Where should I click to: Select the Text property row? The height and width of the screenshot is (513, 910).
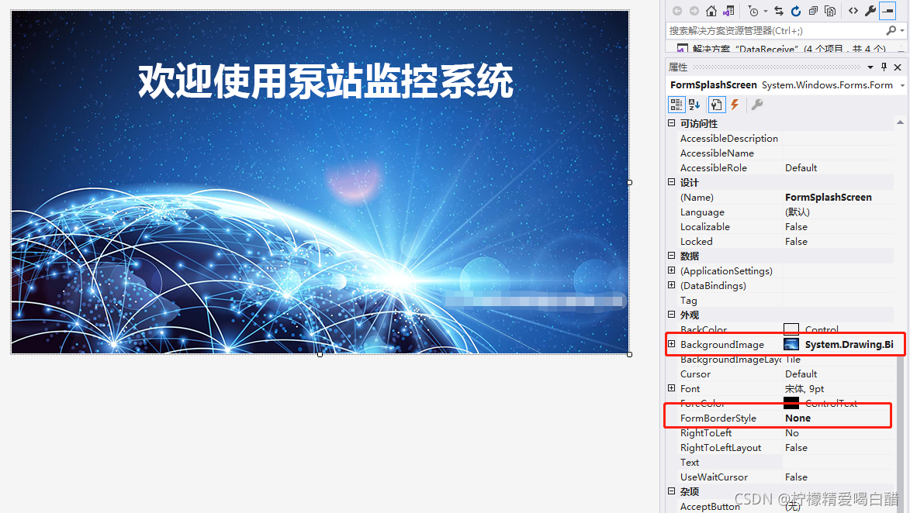coord(786,462)
